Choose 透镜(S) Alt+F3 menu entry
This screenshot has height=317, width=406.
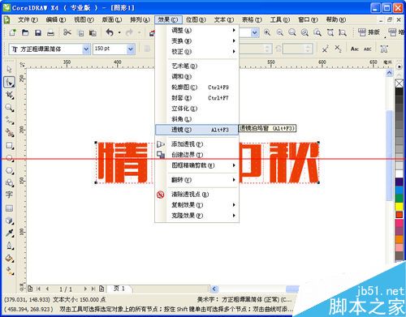point(197,130)
